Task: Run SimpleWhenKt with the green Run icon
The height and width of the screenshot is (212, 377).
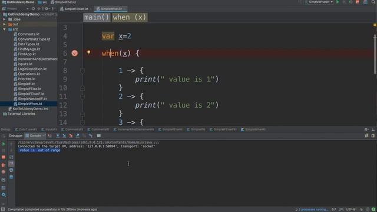Action: pos(338,2)
